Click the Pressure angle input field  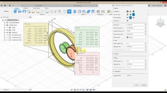136,28
